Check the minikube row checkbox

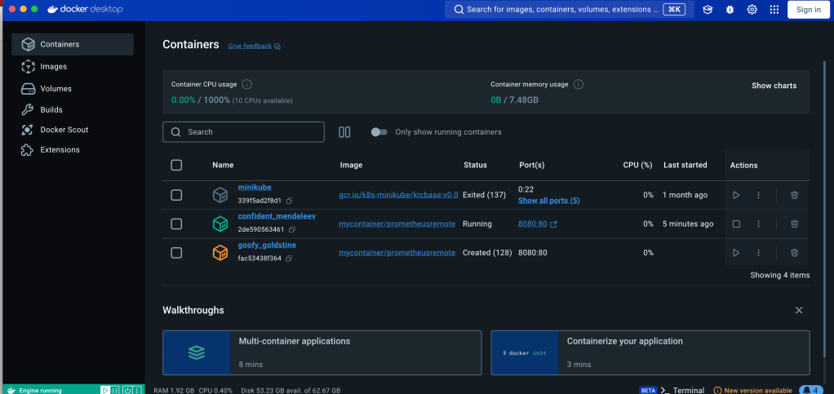pos(176,195)
